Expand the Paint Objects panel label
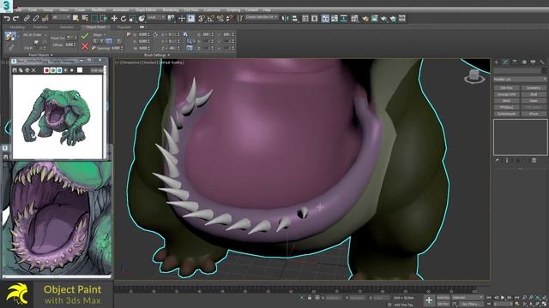Viewport: 549px width, 308px height. tap(40, 55)
